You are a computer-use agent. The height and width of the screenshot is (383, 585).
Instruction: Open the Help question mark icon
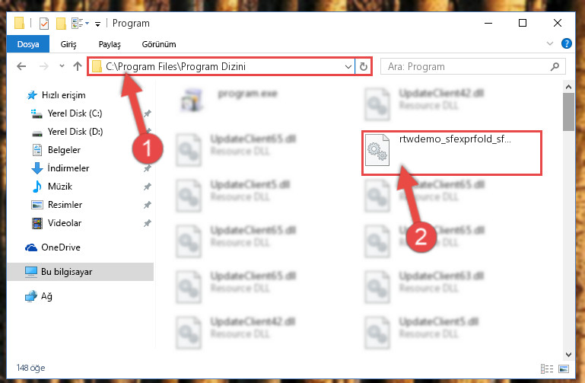tap(566, 43)
